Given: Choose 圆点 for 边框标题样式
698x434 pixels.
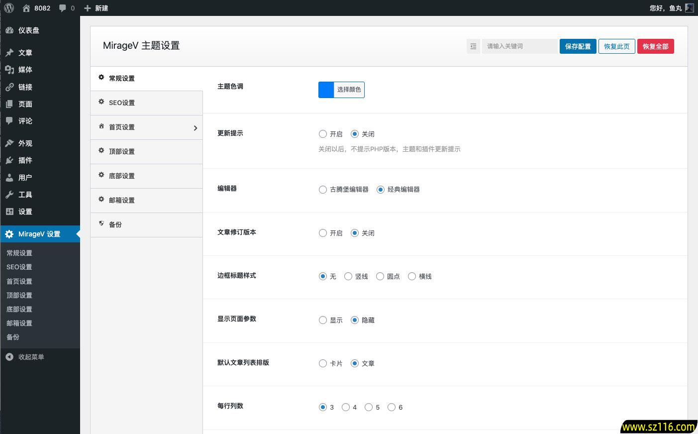Looking at the screenshot, I should (380, 276).
